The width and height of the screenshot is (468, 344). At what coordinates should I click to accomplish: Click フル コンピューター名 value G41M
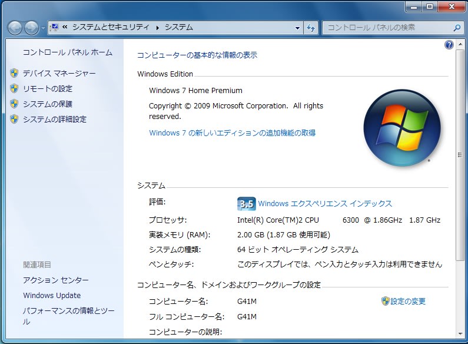(x=247, y=317)
